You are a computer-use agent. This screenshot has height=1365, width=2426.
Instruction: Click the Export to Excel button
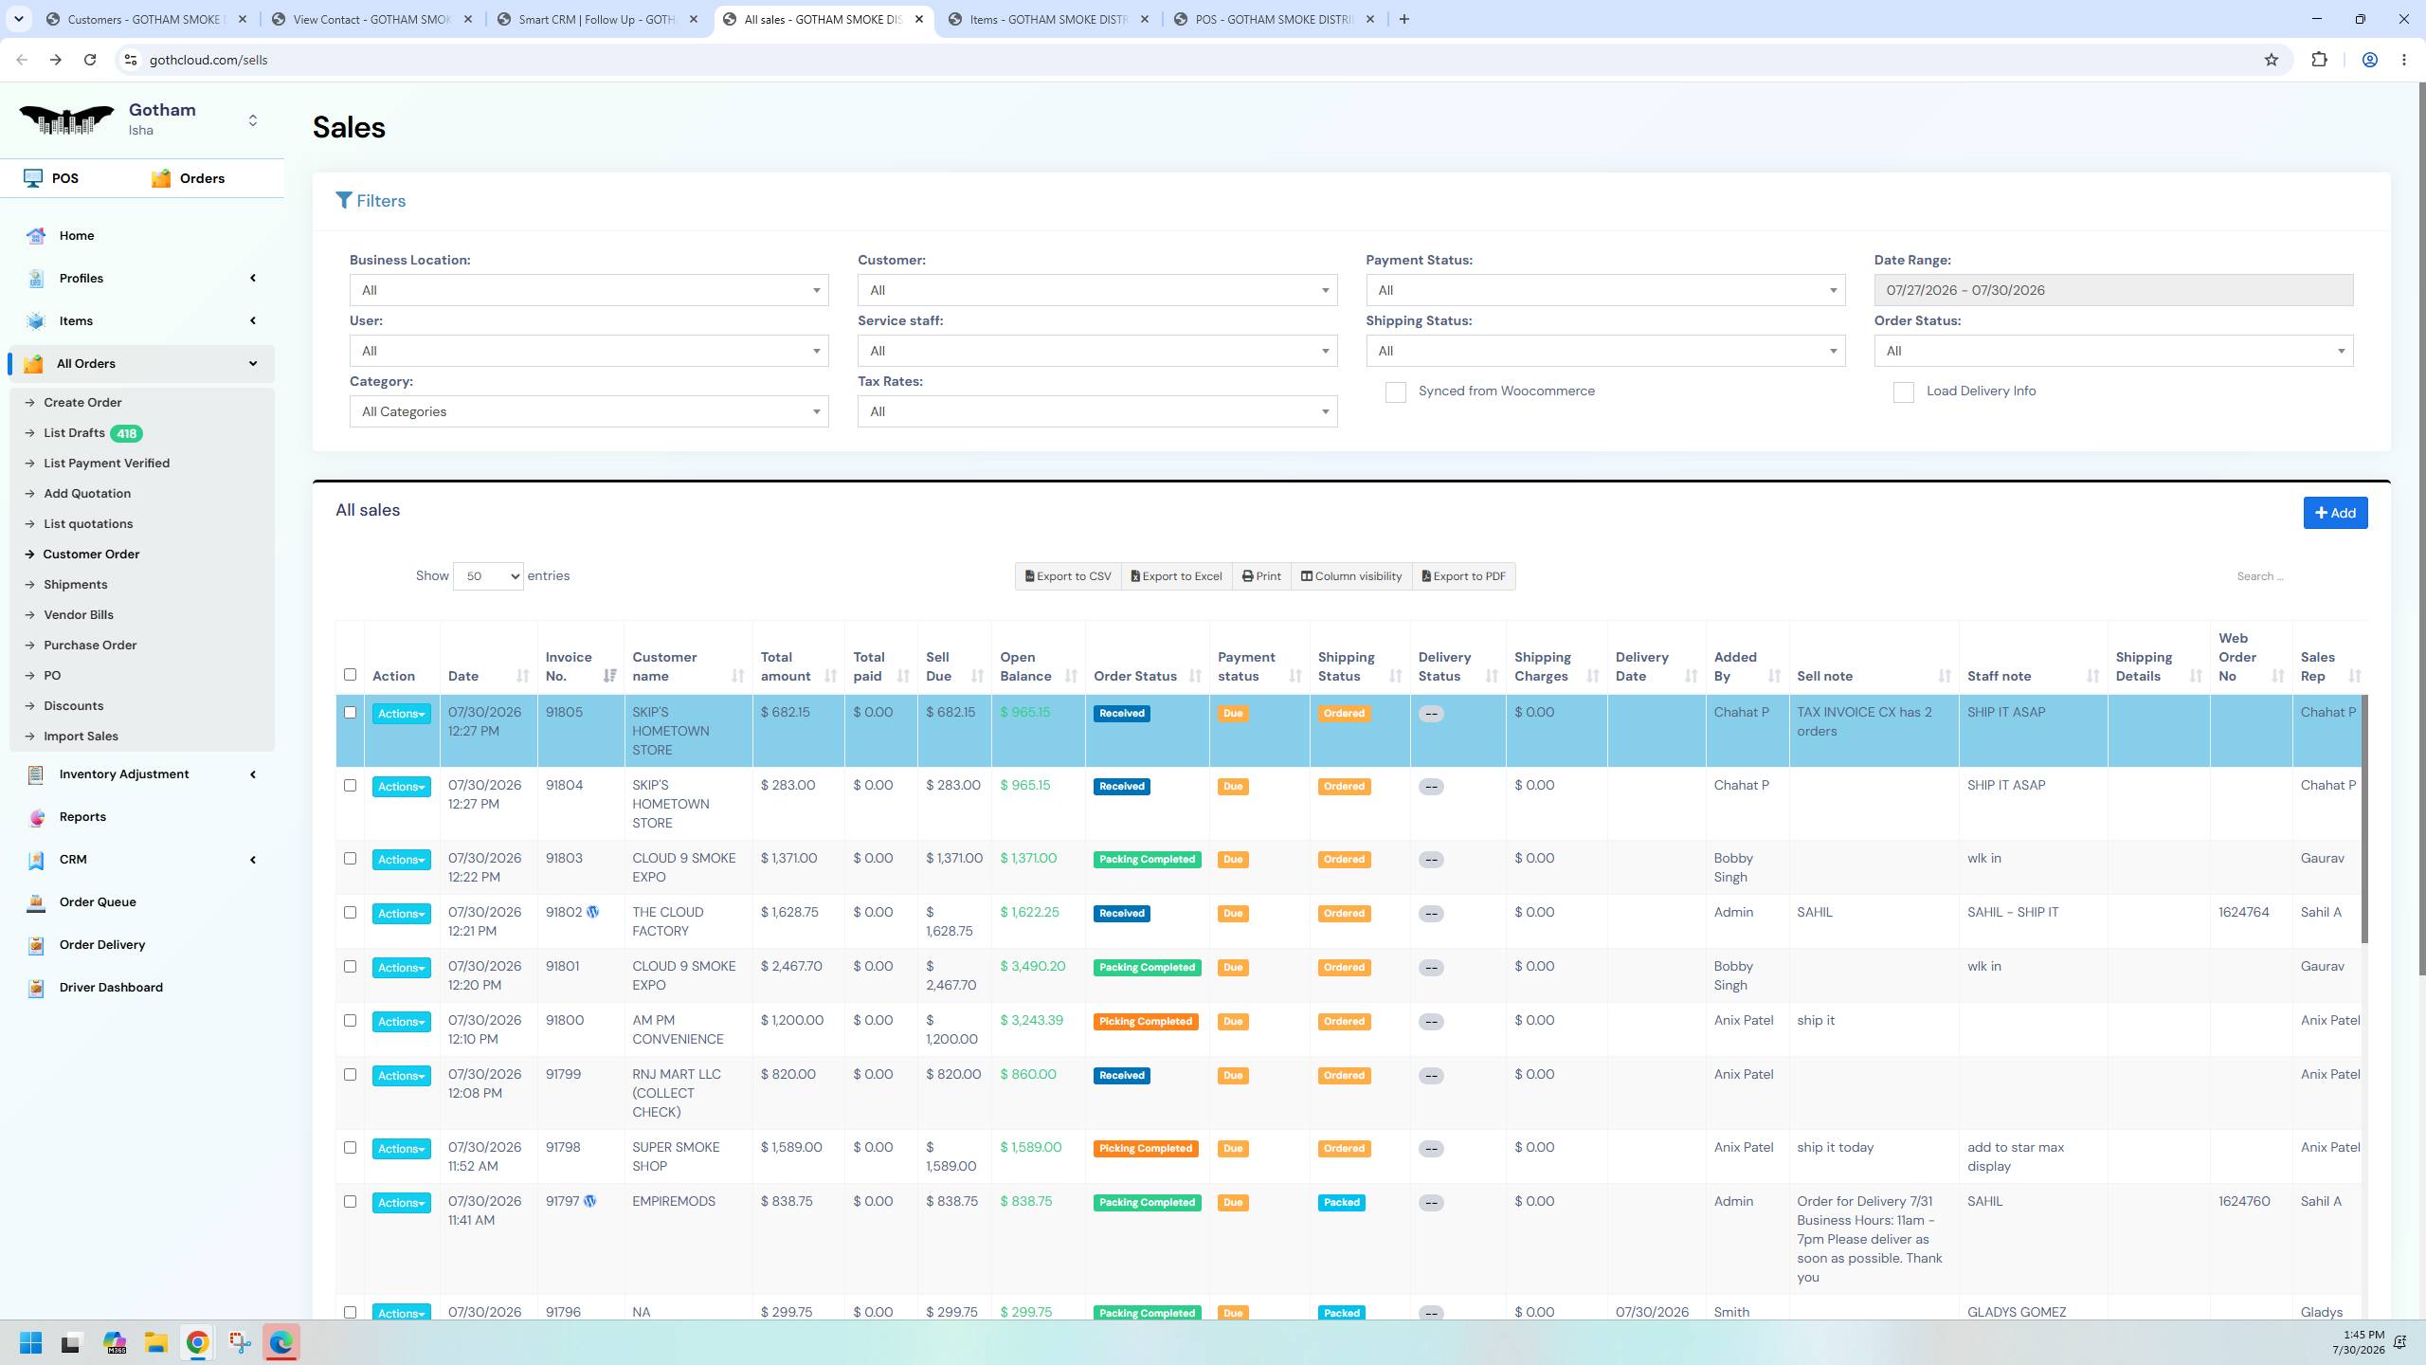coord(1176,576)
